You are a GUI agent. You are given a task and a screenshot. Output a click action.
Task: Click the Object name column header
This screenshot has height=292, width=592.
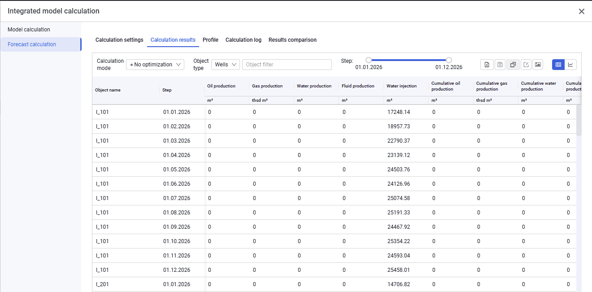[108, 90]
